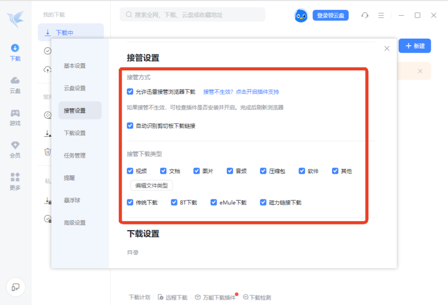Open the main hamburger menu
This screenshot has height=305, width=448.
point(381,16)
